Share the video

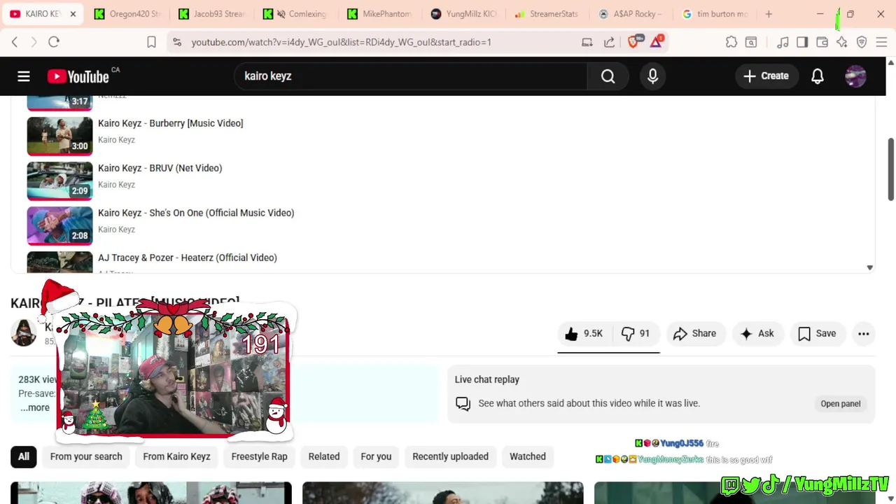click(x=694, y=334)
